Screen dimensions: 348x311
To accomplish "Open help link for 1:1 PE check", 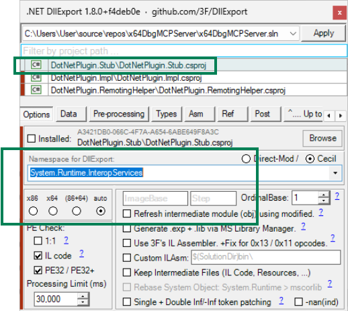I will pos(66,240).
